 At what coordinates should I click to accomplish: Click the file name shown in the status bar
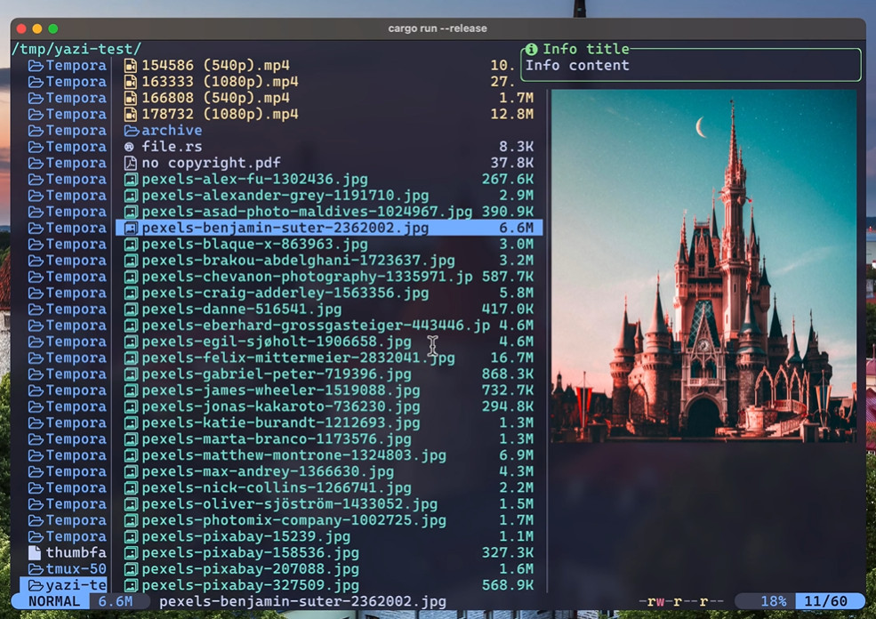[302, 601]
